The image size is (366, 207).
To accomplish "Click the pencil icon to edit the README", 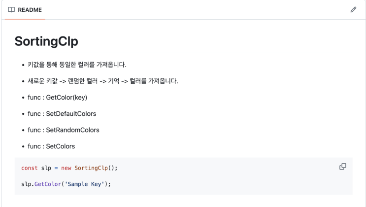I will [x=353, y=9].
